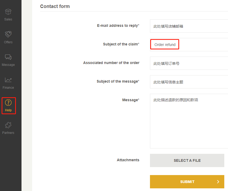Screen dimensions: 228x191
Task: Click the Help text label in sidebar
Action: click(x=8, y=110)
